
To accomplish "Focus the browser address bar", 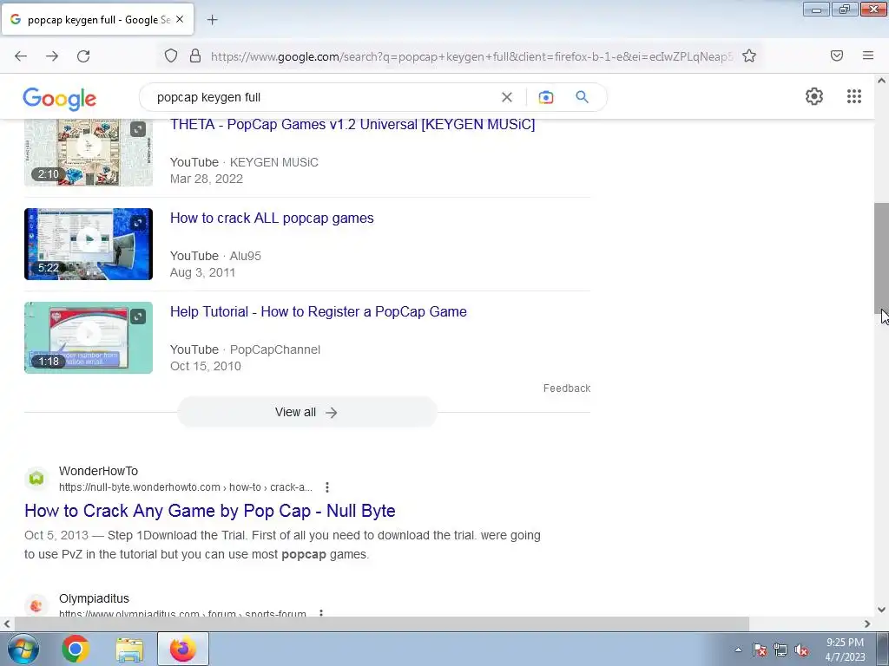I will tap(471, 56).
